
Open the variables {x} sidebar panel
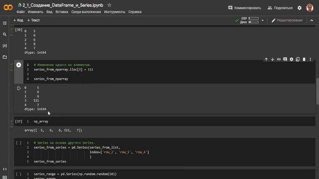tap(4, 46)
